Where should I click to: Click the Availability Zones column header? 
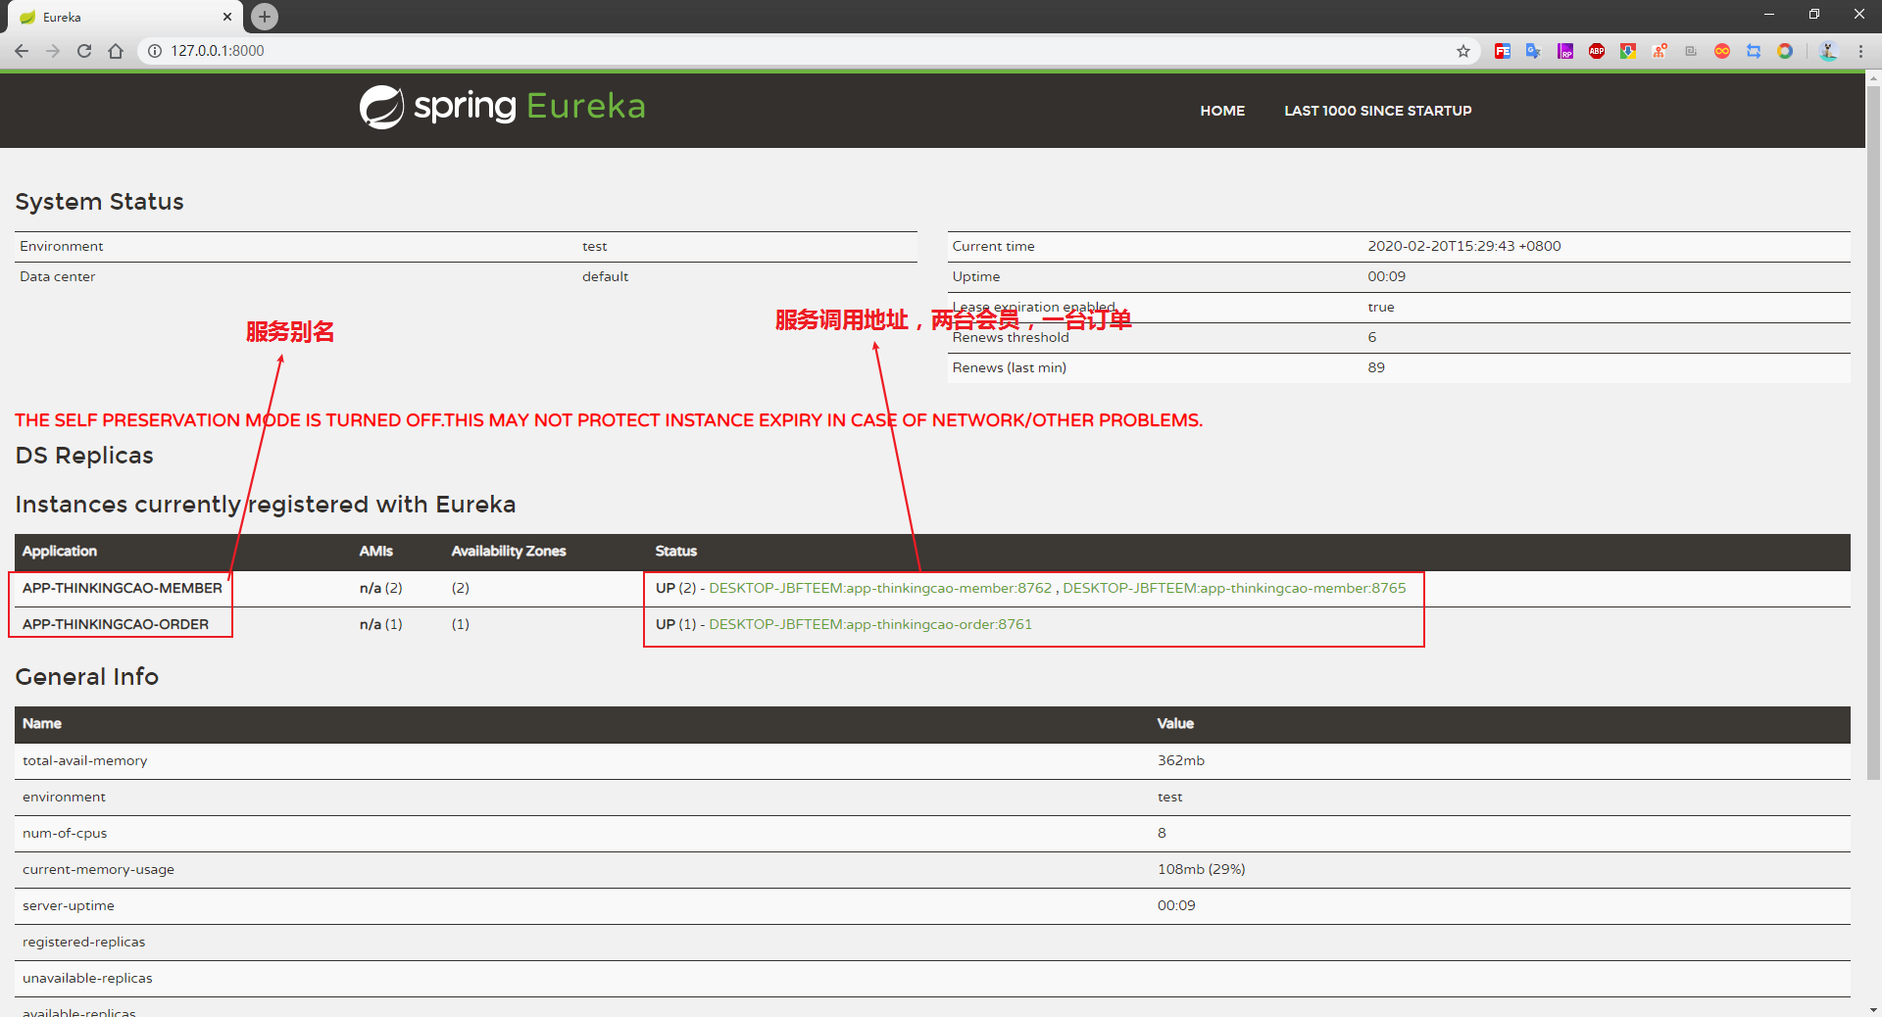509,552
